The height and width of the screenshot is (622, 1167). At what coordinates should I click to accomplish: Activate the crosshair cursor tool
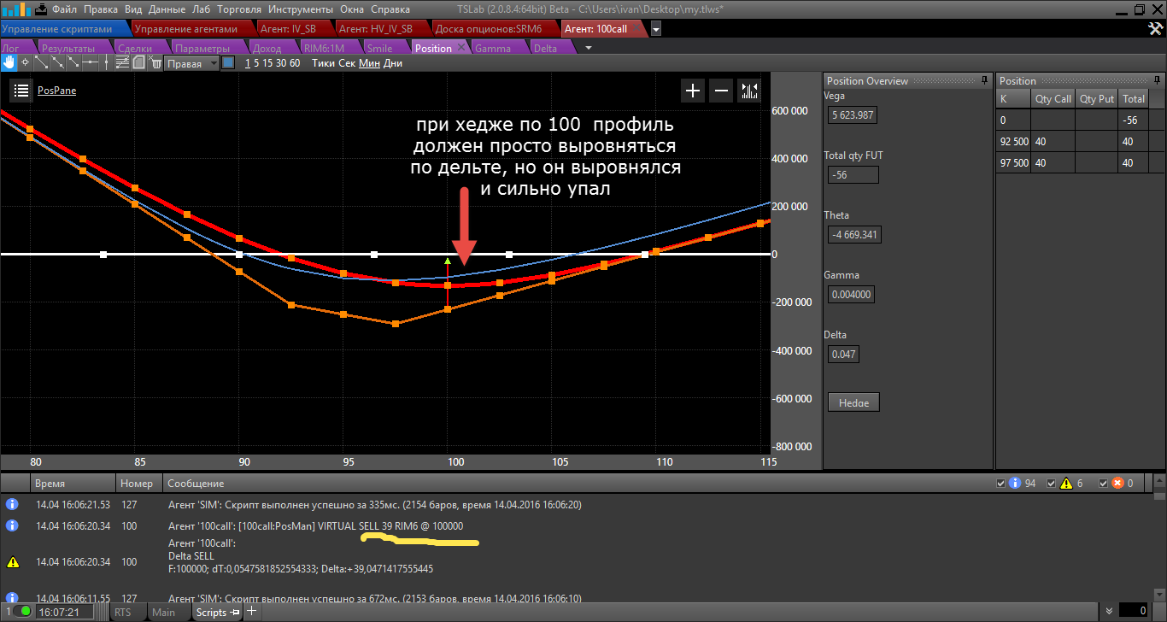25,62
